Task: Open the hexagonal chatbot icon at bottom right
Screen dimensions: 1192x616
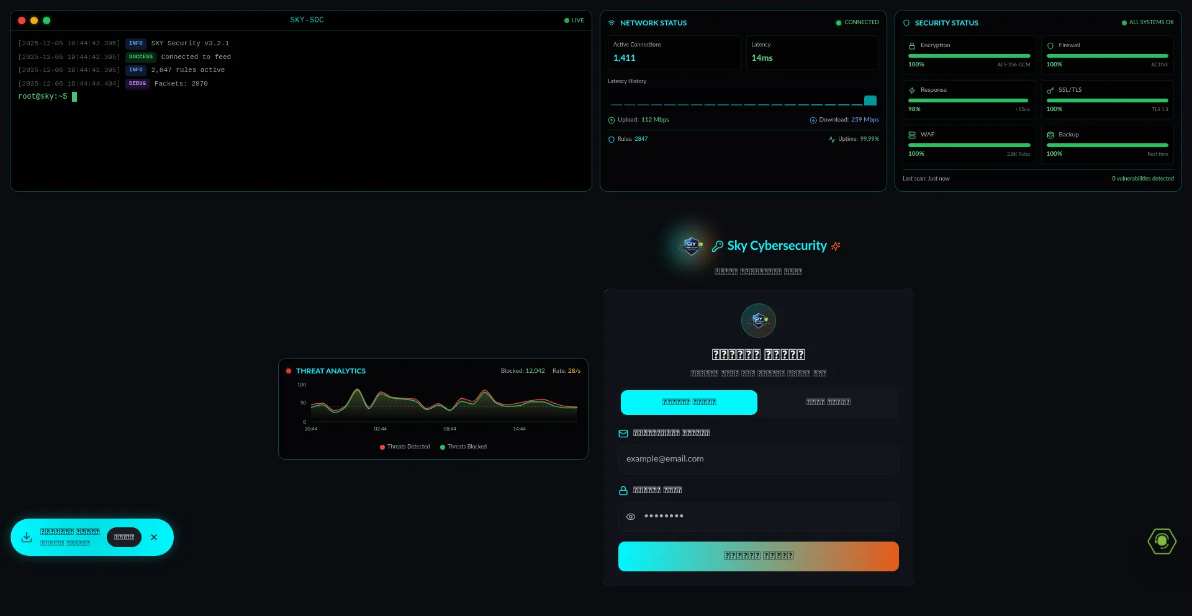Action: 1162,541
